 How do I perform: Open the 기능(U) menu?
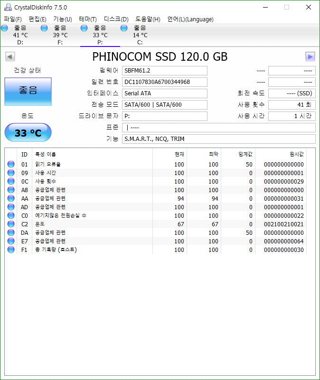[63, 19]
